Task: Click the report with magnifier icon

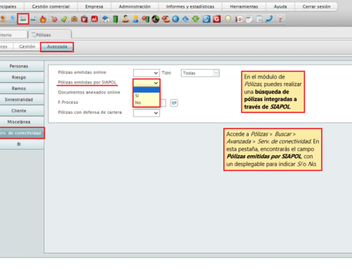Action: tap(259, 19)
